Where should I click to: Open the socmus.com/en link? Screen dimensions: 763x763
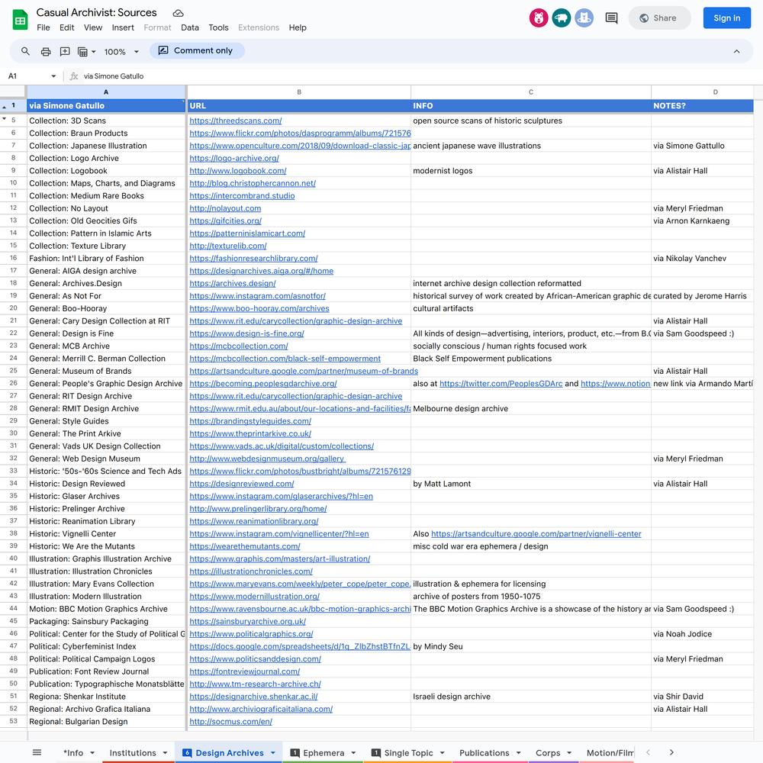click(x=230, y=722)
